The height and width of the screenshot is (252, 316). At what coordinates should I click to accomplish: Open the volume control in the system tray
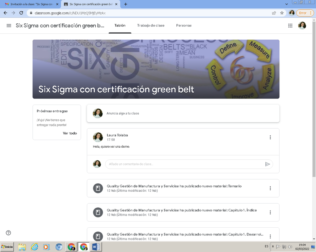click(x=290, y=247)
